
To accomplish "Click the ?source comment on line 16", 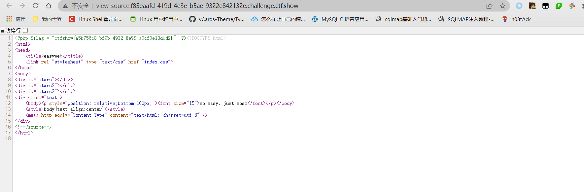I will coord(33,127).
